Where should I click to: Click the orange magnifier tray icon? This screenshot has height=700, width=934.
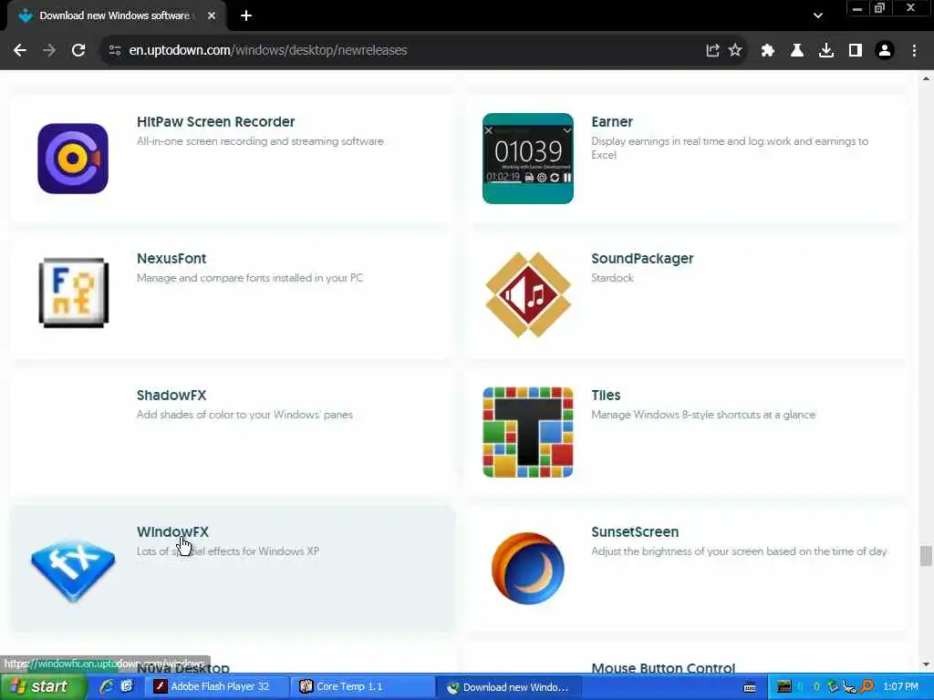pos(867,686)
